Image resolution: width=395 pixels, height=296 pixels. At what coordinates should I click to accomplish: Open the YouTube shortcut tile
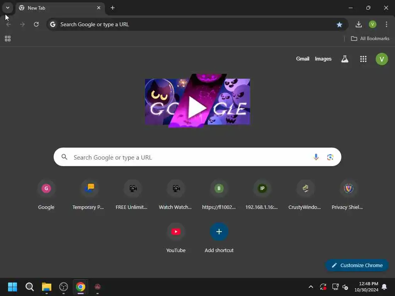[176, 238]
